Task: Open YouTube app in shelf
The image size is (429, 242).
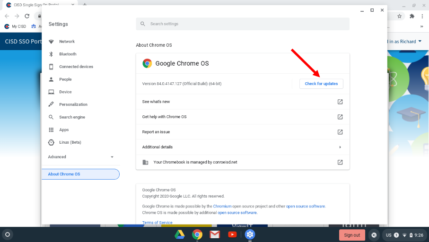Action: [x=232, y=234]
